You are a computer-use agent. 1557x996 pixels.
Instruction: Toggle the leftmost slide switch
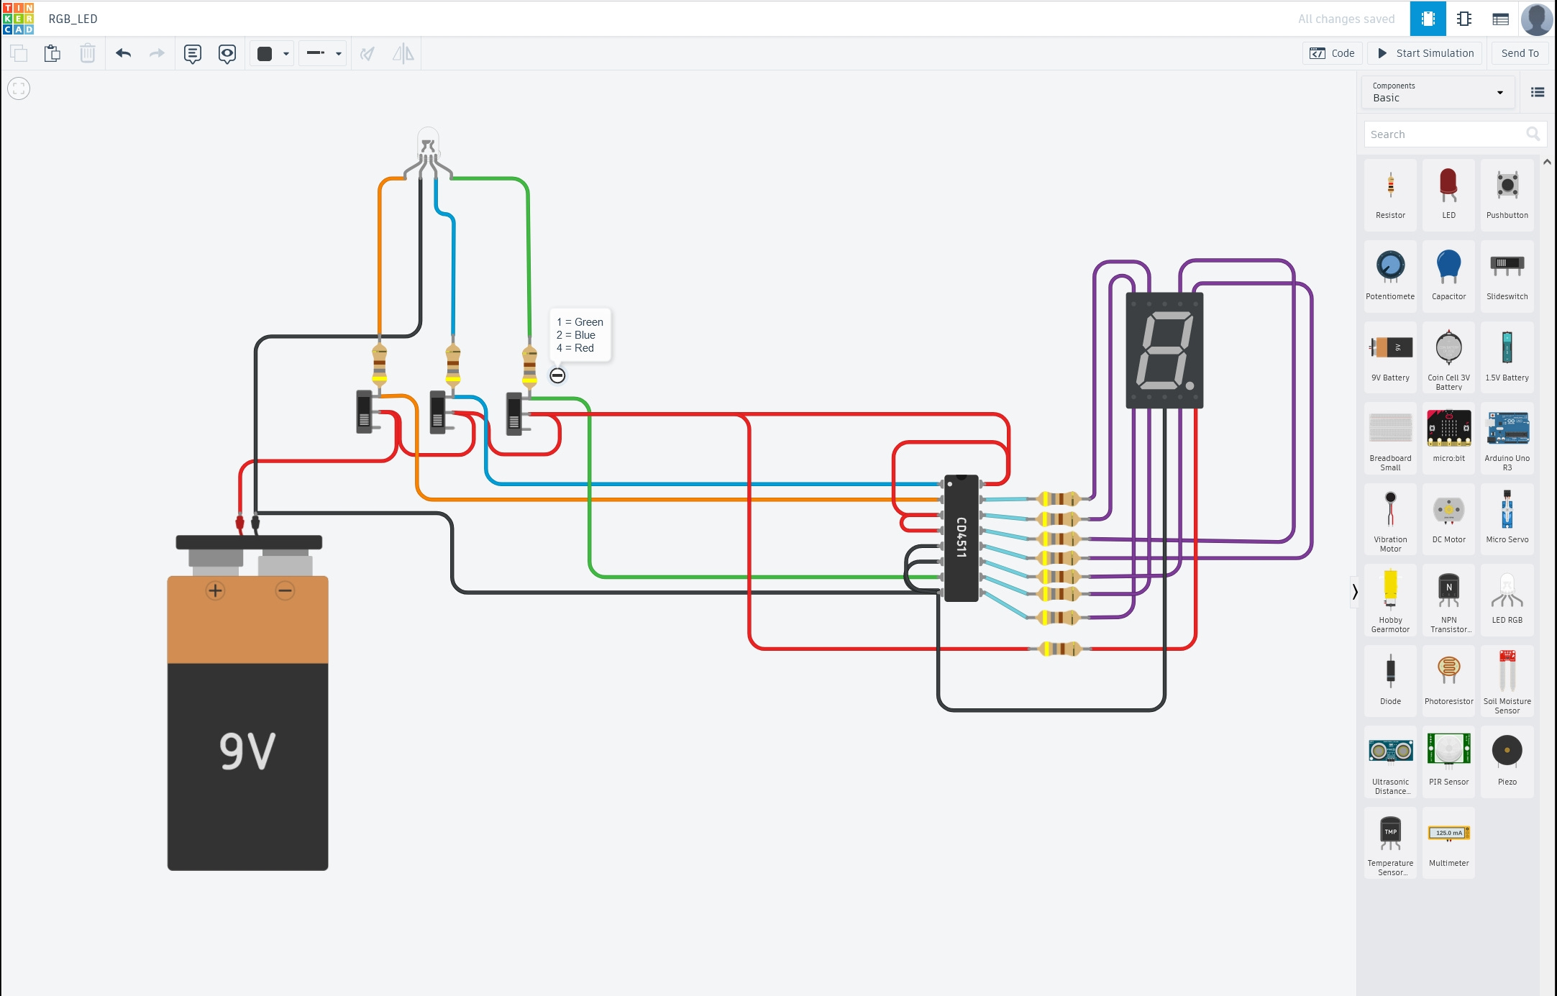point(365,412)
